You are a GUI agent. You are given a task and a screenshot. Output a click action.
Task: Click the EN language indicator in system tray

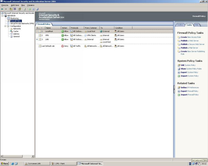click(x=190, y=164)
